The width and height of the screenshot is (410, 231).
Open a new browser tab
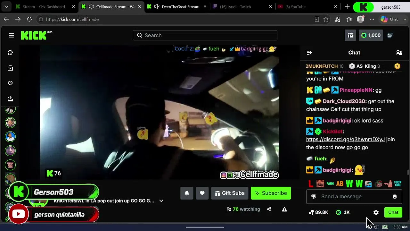point(347,7)
